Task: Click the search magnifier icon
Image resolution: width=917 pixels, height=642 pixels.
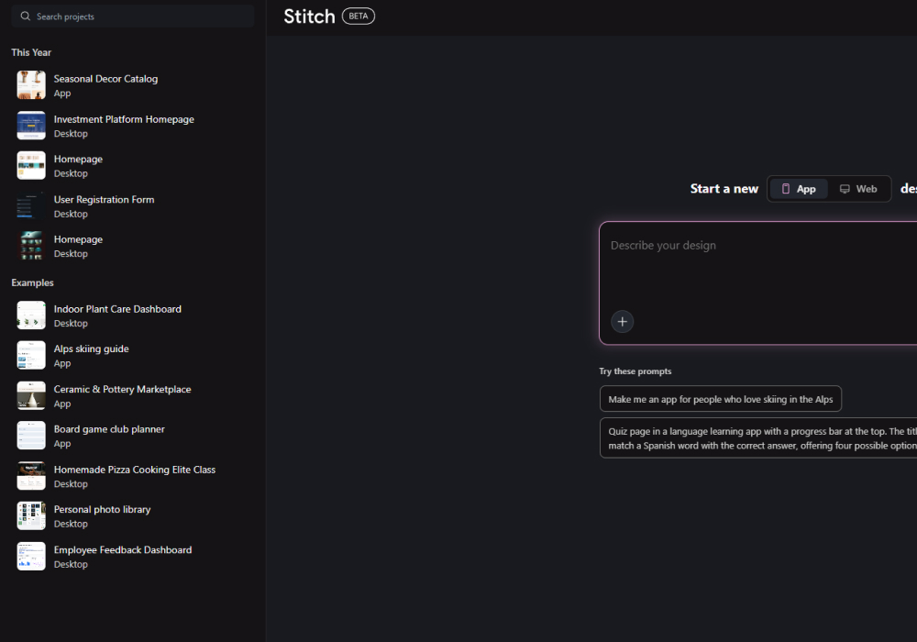Action: pyautogui.click(x=26, y=17)
